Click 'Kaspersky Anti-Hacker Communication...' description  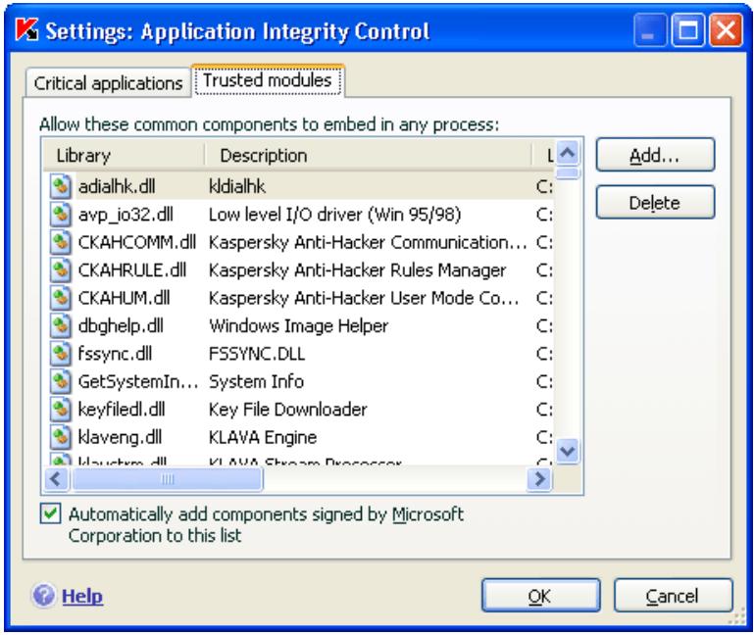point(369,242)
